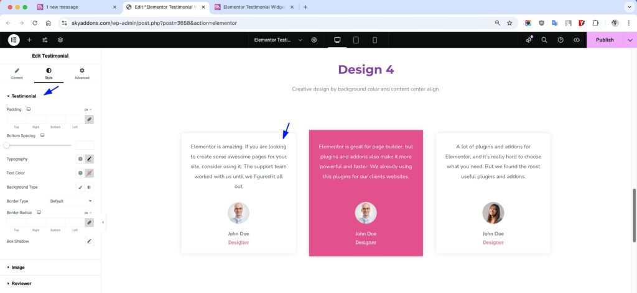Add element with the plus icon
Viewport: 637px width, 293px height.
[29, 40]
